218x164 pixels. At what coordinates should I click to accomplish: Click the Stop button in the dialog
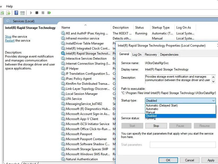point(156,126)
